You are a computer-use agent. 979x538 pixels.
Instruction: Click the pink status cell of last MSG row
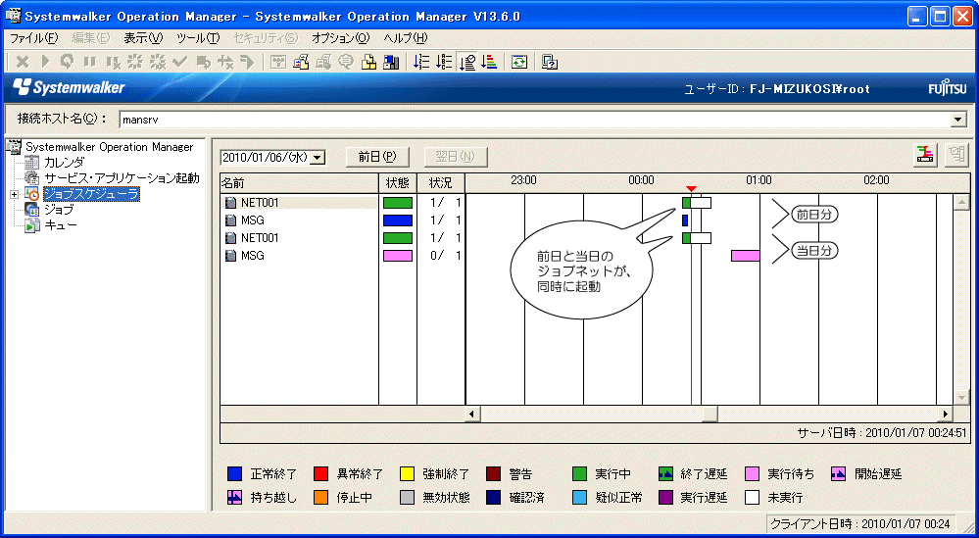[x=398, y=255]
